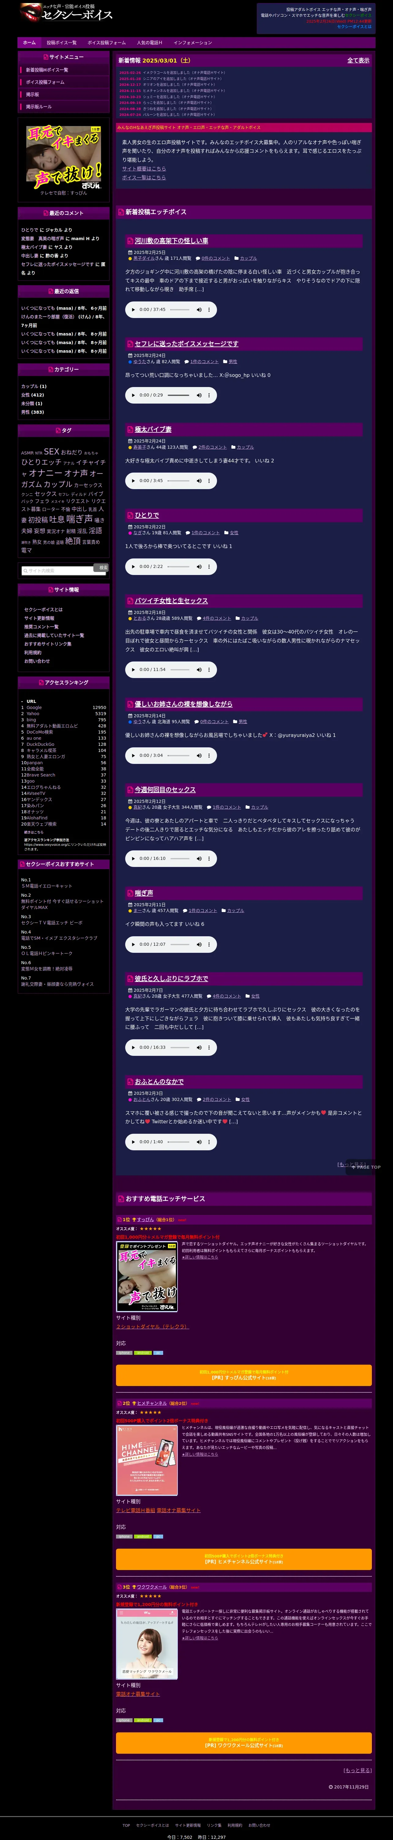
Task: Open the ホーム navigation tab
Action: click(29, 43)
